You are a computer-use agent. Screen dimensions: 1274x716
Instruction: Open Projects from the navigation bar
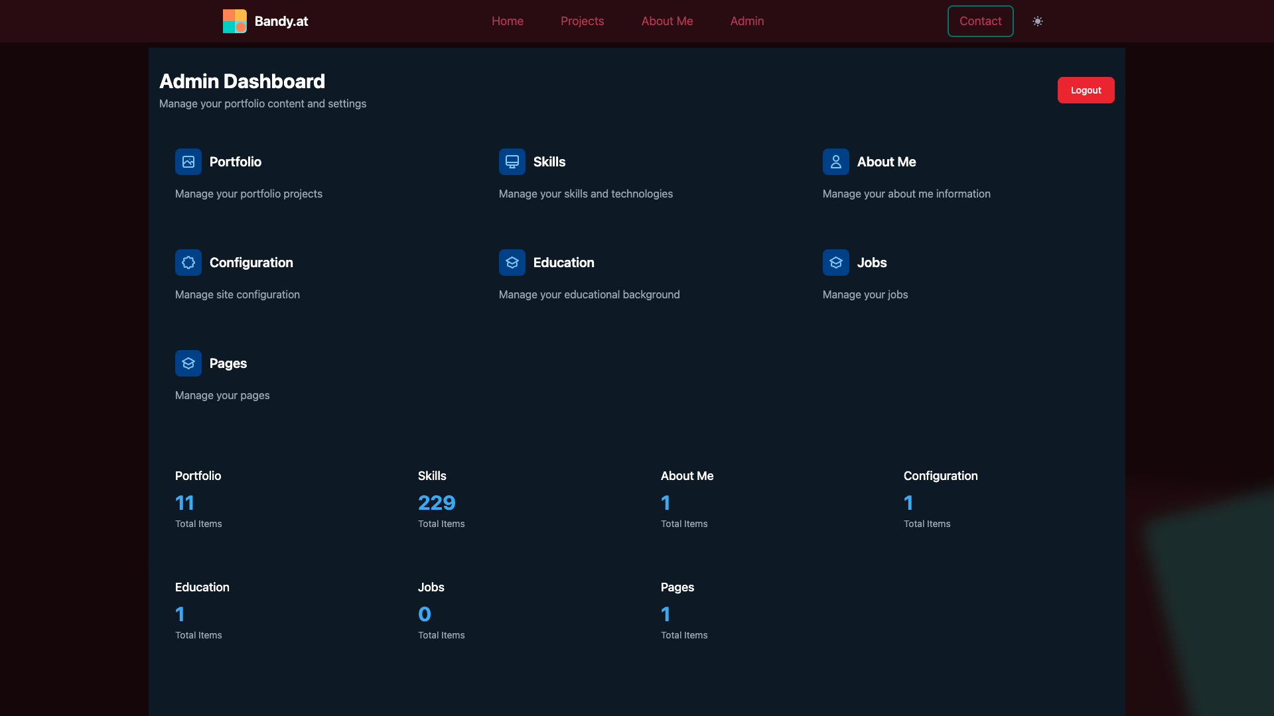pyautogui.click(x=582, y=21)
